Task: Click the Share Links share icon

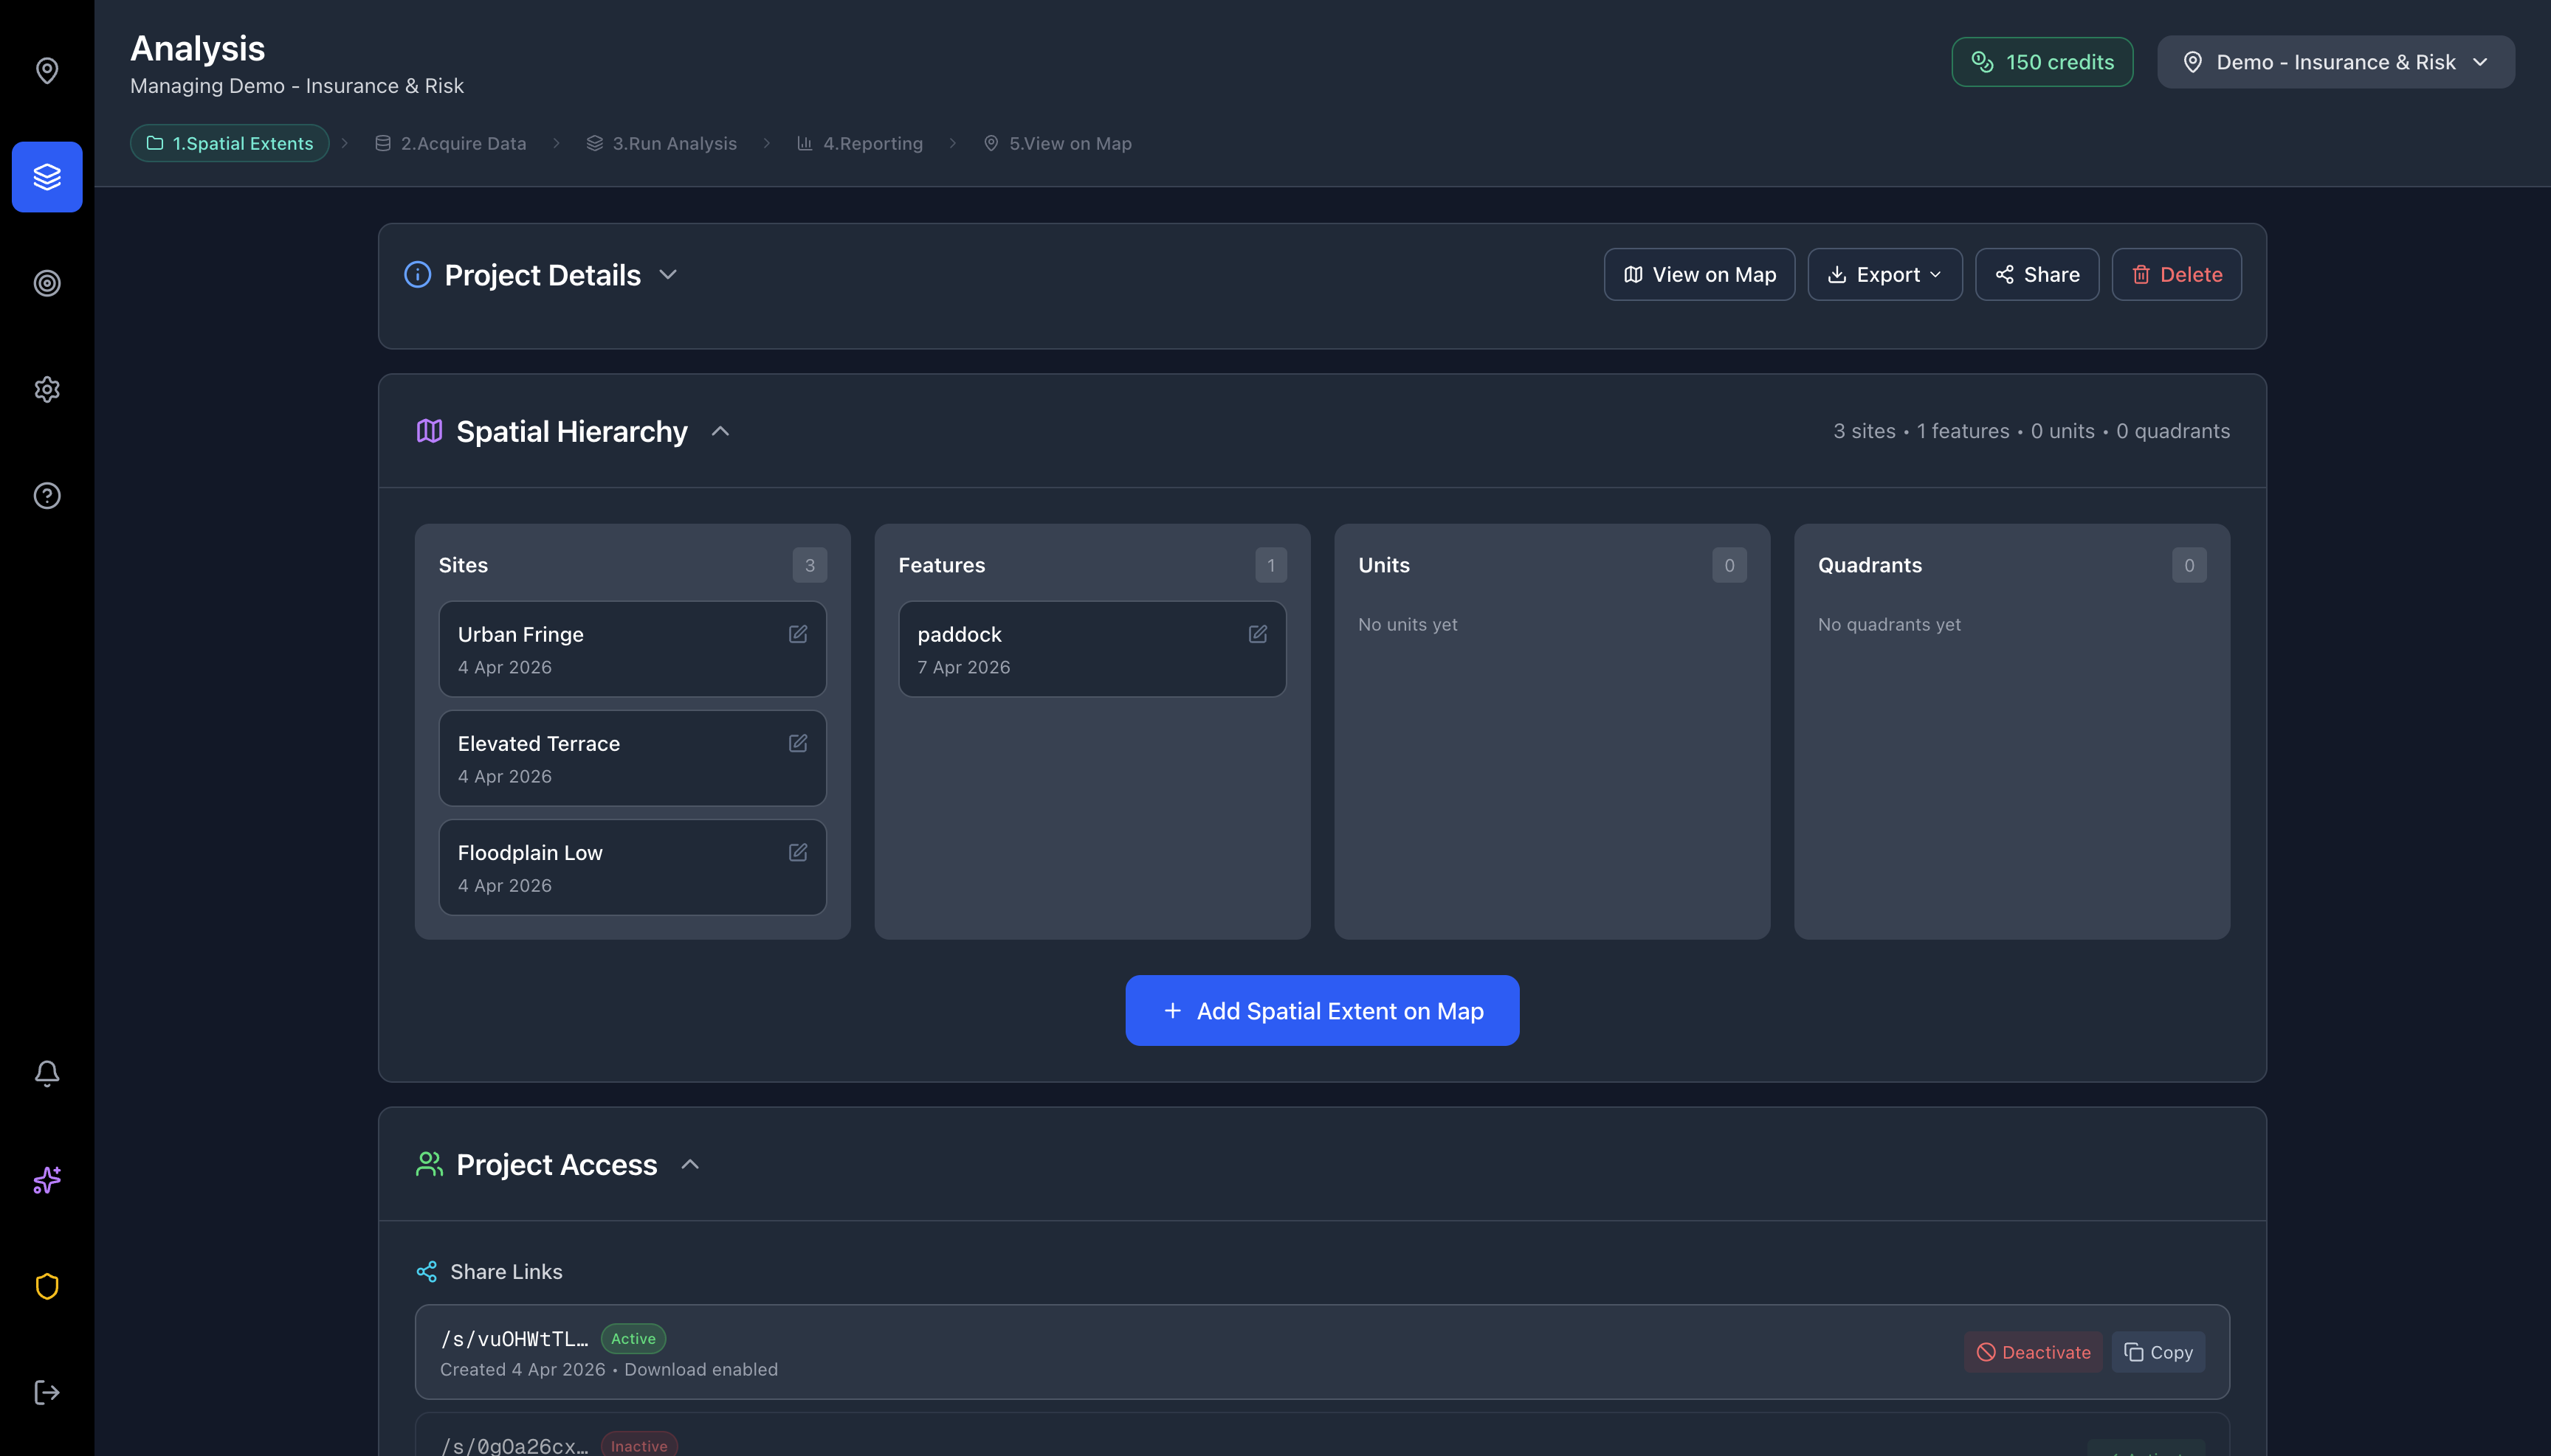Action: point(427,1271)
